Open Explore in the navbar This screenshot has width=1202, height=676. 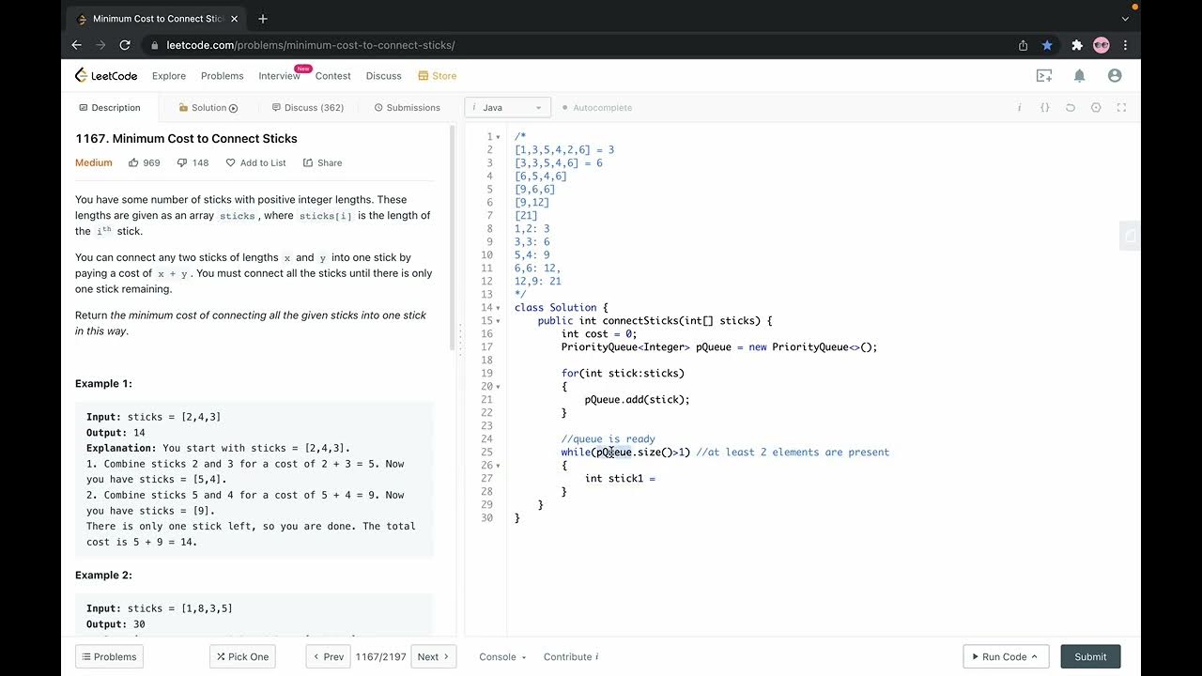coord(169,76)
